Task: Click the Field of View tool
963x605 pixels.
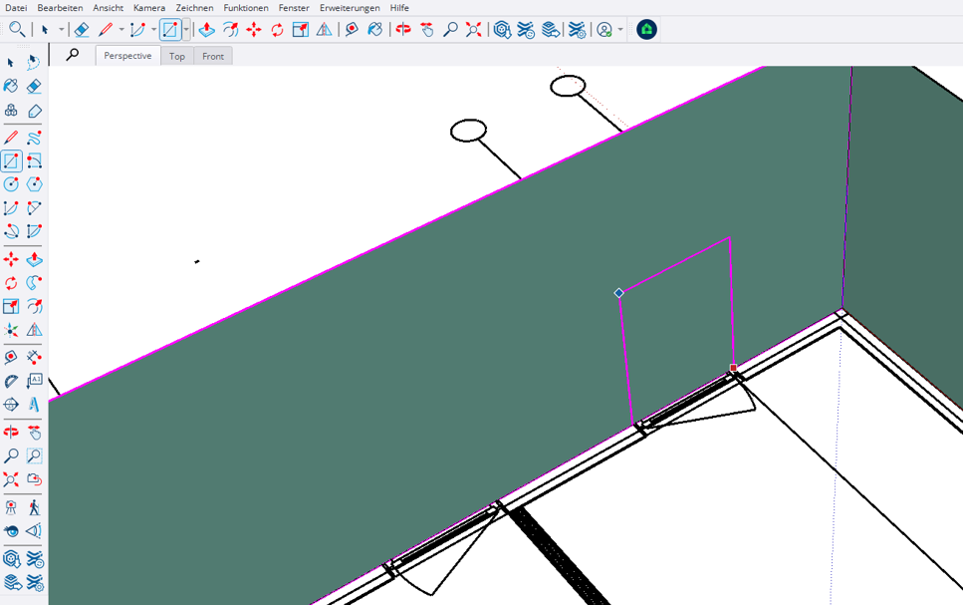Action: (x=35, y=530)
